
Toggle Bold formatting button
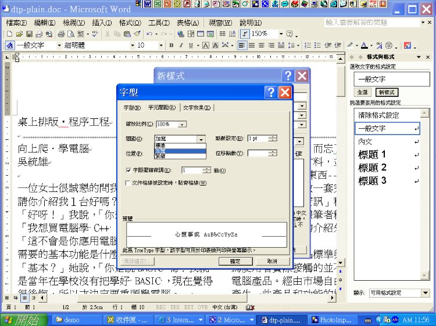171,45
